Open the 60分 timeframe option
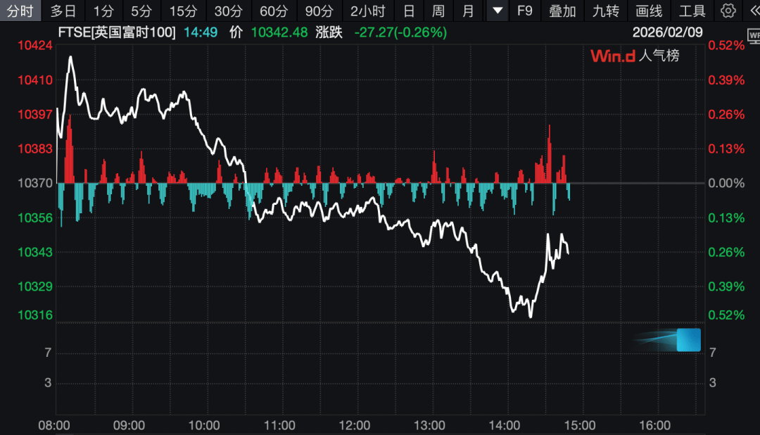 [x=275, y=11]
